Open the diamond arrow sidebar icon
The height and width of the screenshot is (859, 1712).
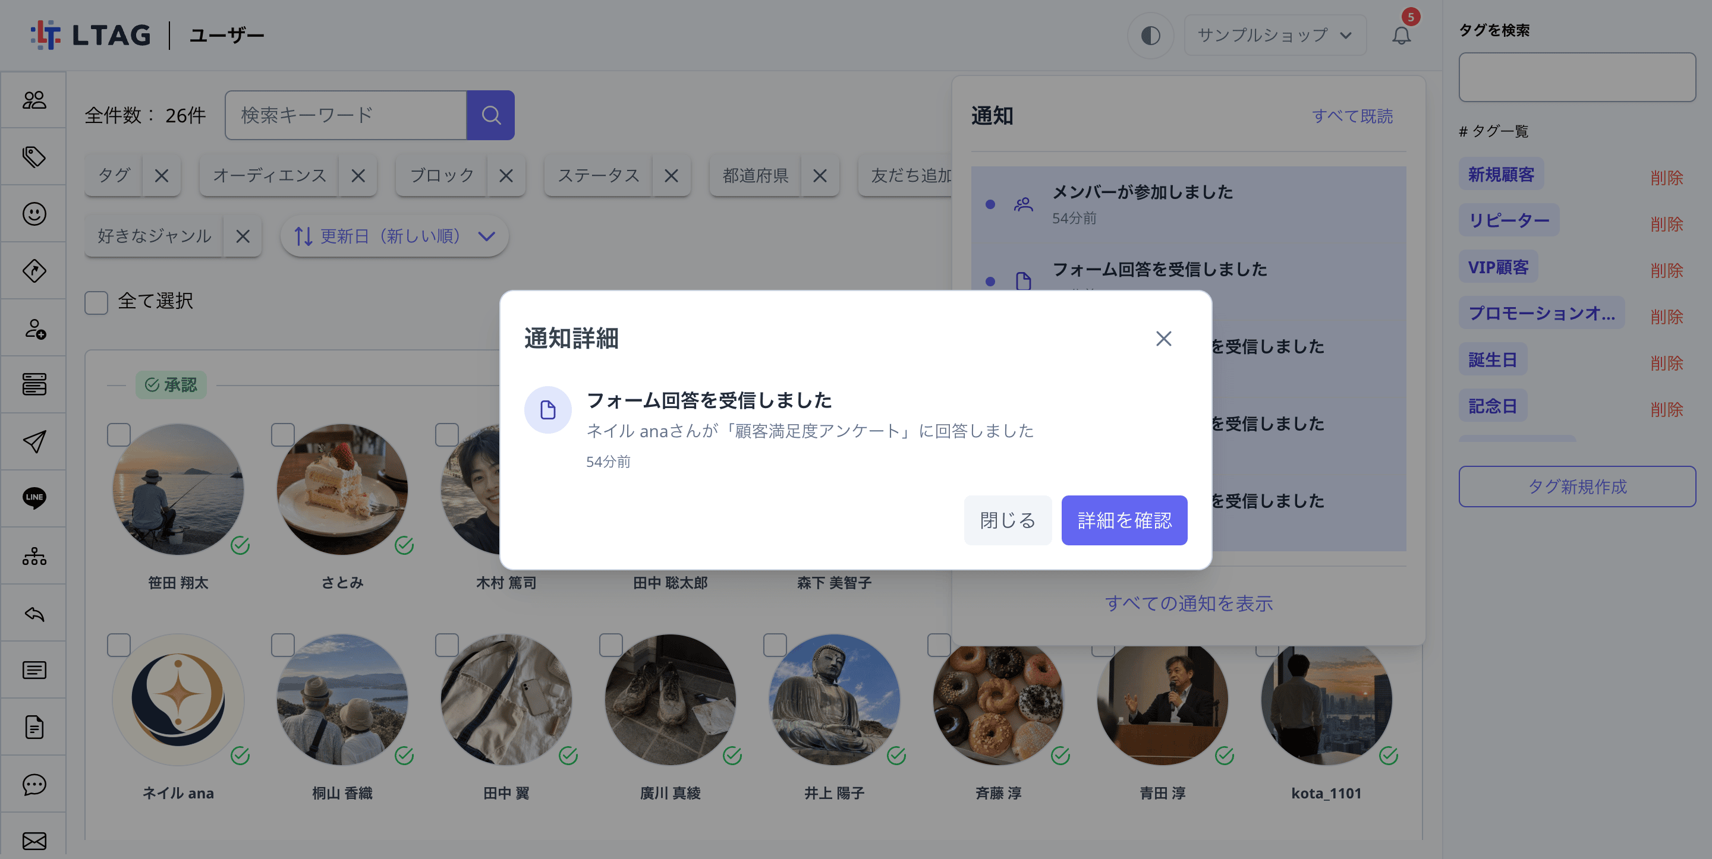(x=34, y=271)
